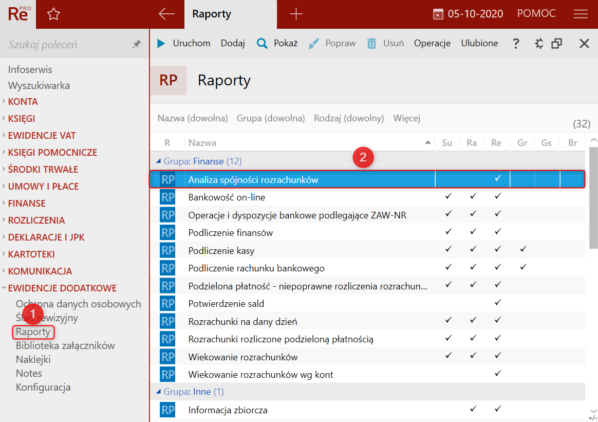Open the Biblioteka załączników link in the sidebar
Screen dimensions: 598x422
point(65,345)
